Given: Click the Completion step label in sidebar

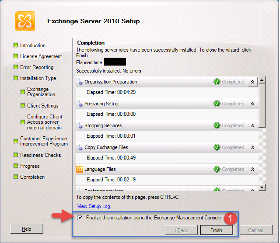Looking at the screenshot, I should point(32,177).
